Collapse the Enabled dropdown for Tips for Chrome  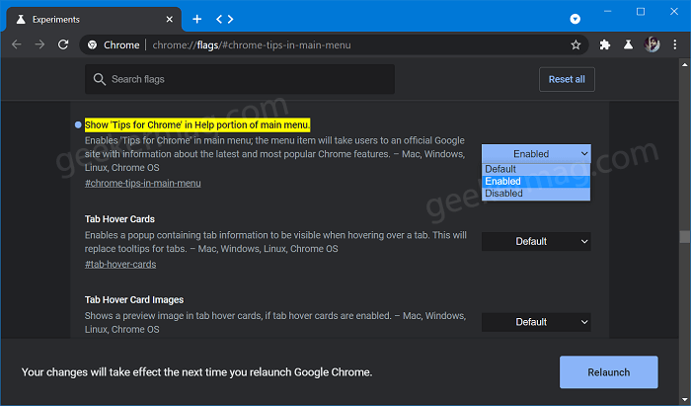536,154
